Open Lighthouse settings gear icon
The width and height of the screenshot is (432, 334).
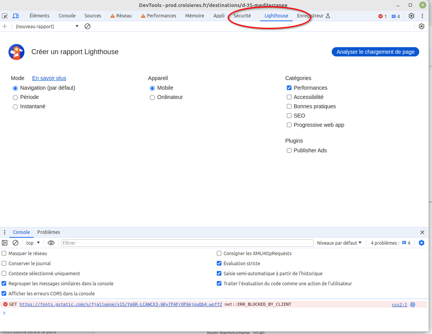(422, 26)
